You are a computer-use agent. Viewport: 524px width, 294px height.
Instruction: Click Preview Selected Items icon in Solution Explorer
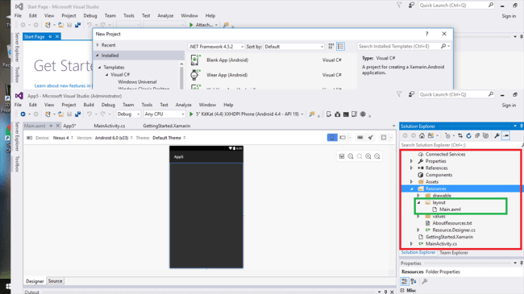point(505,135)
